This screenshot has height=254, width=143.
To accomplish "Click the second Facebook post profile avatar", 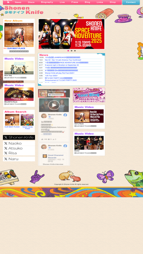I will coord(44,147).
